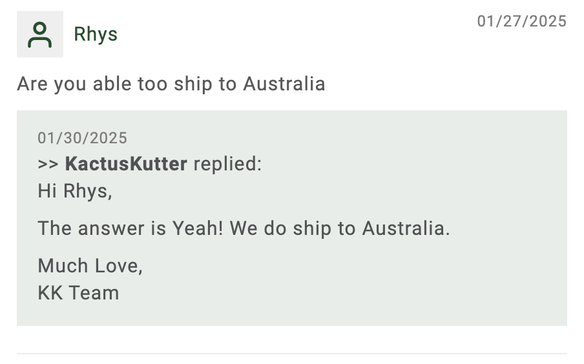Click the >> reply marker symbol
584x364 pixels.
coord(48,164)
